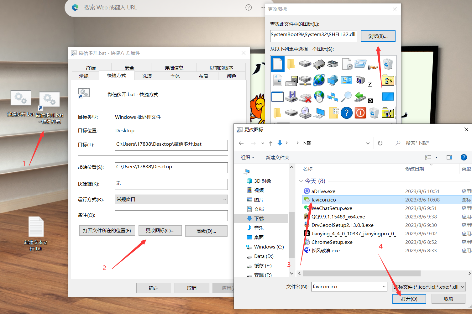This screenshot has height=314, width=472.
Task: Select 音乐 in navigation pane
Action: tap(255, 228)
